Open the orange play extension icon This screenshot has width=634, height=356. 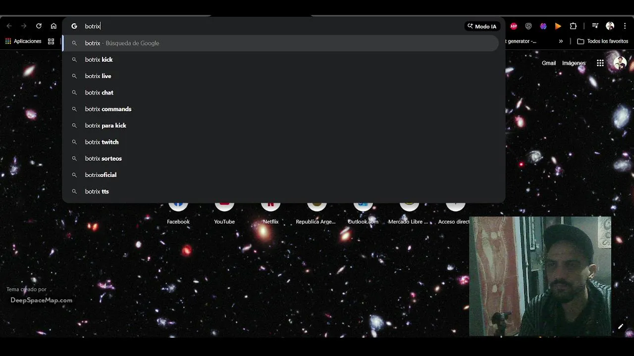558,26
